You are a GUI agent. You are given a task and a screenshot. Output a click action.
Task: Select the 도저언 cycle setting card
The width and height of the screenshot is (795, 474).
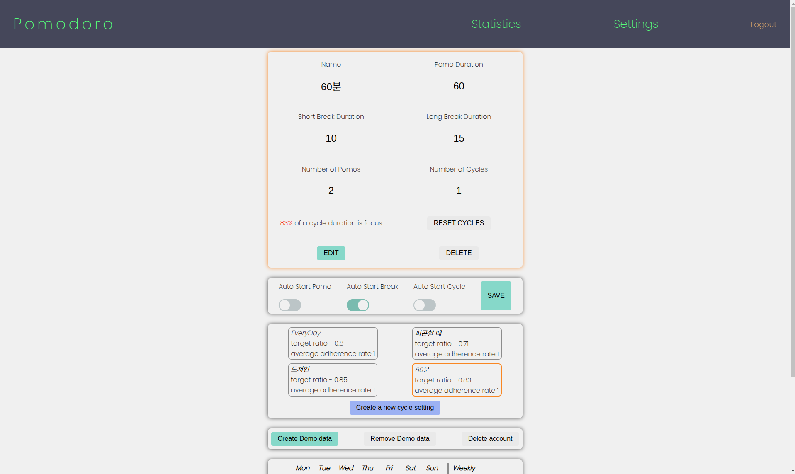pos(333,380)
